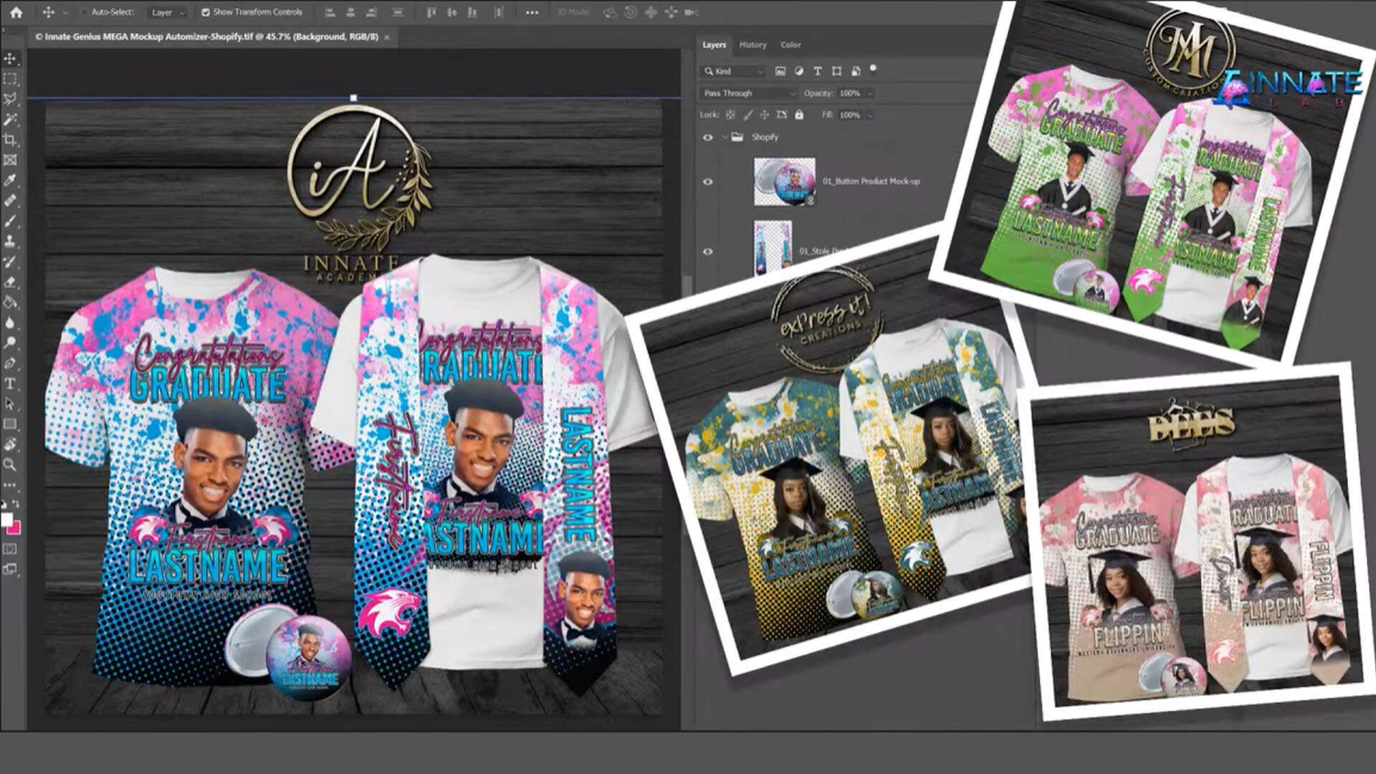Hide the Shopify group layer
Screen dimensions: 1376x774
point(708,137)
